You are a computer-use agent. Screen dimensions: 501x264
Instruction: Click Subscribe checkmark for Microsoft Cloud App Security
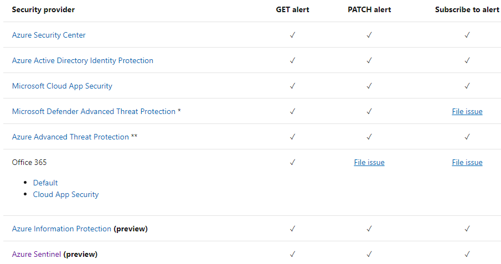[x=467, y=86]
